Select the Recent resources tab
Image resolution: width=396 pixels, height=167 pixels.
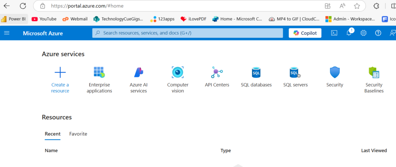53,134
